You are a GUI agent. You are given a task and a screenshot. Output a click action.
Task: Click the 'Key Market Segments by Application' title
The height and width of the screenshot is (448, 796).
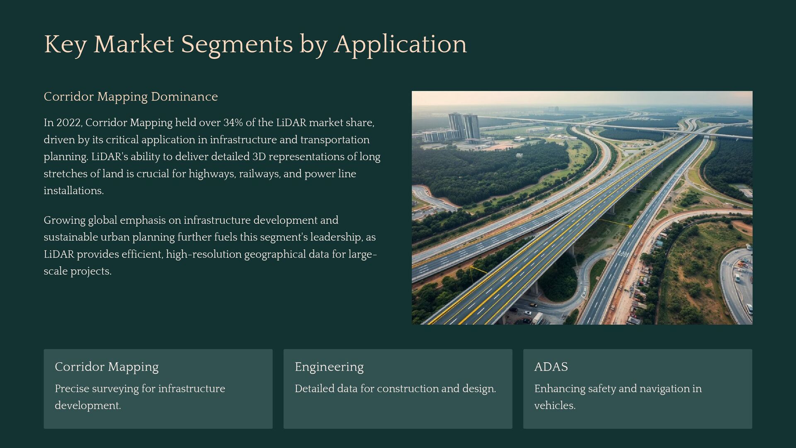tap(255, 44)
